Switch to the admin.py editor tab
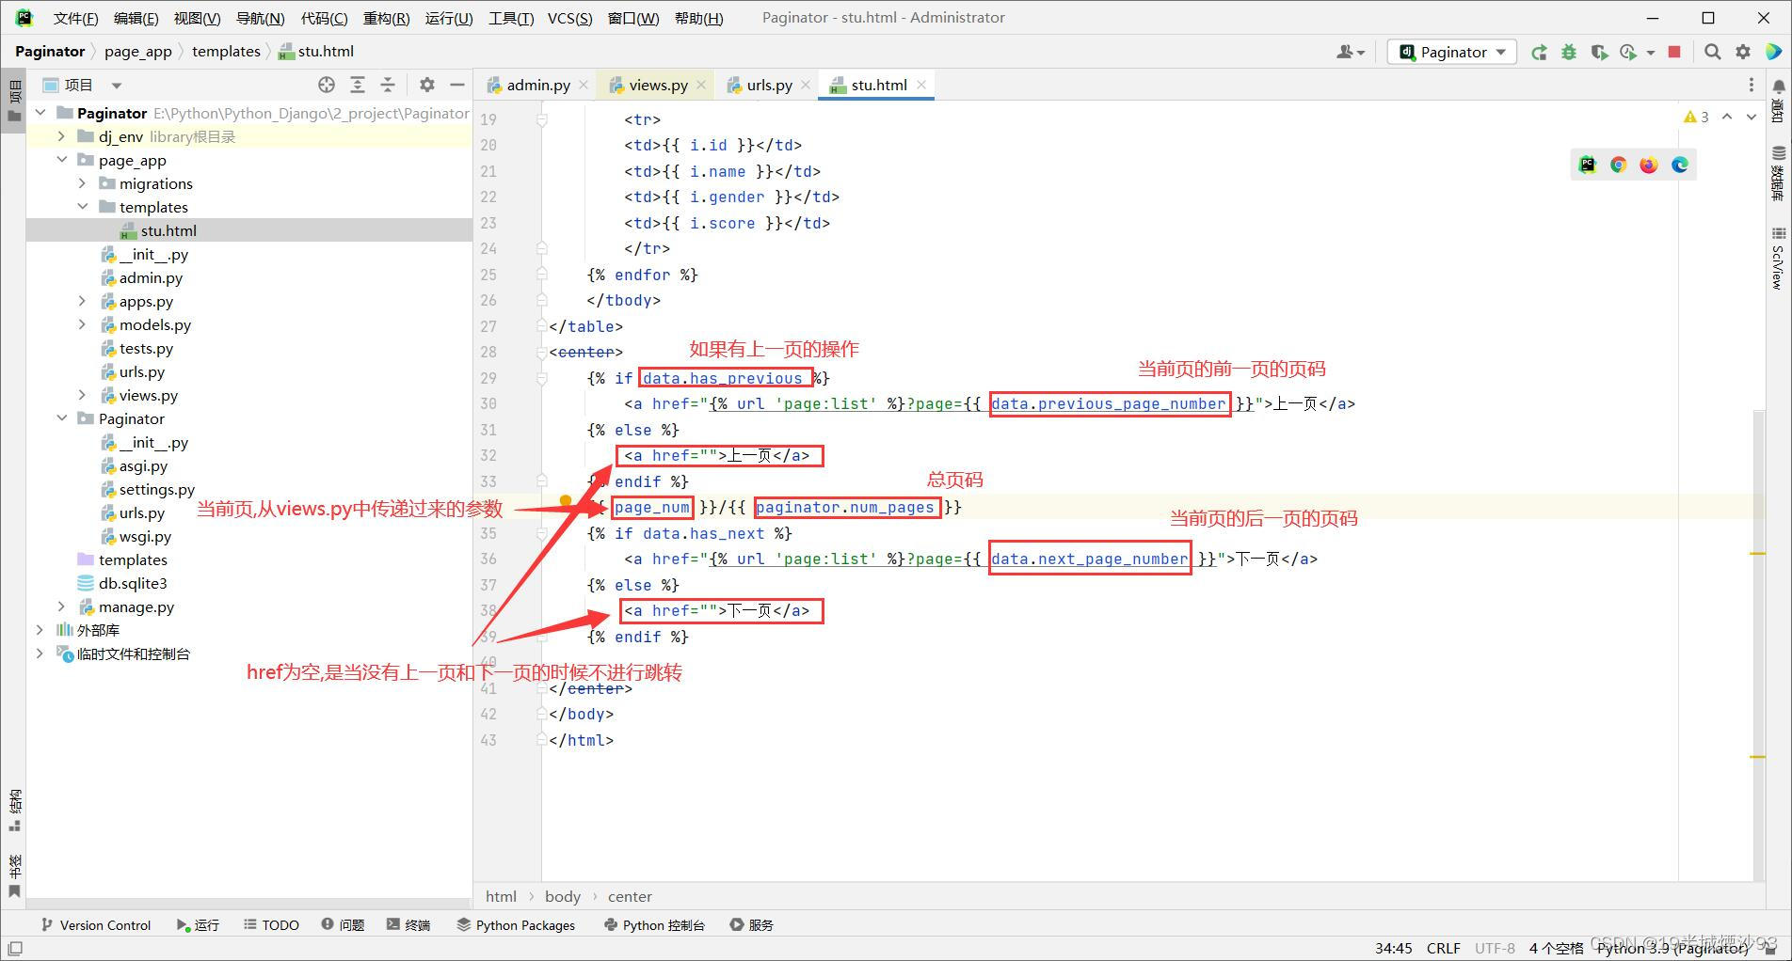This screenshot has height=961, width=1792. point(538,85)
